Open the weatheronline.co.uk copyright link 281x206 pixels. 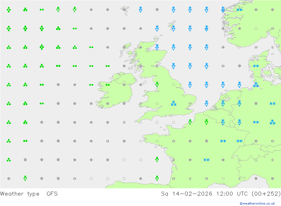pyautogui.click(x=257, y=203)
